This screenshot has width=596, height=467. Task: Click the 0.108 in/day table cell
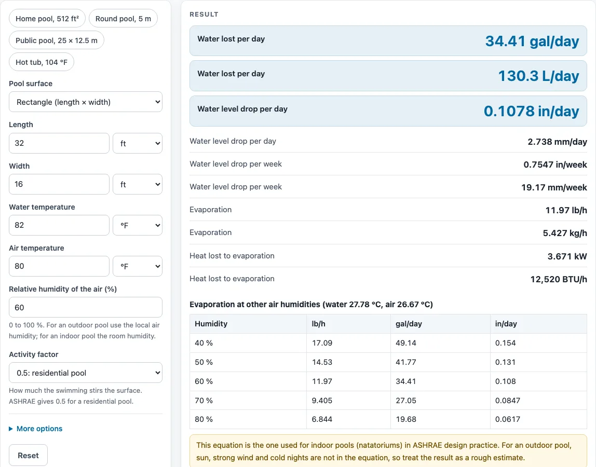(538, 381)
